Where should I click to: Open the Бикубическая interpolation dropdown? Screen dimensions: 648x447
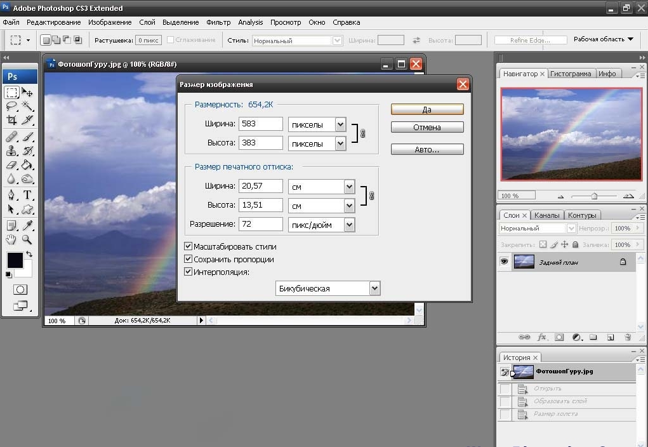click(x=374, y=288)
